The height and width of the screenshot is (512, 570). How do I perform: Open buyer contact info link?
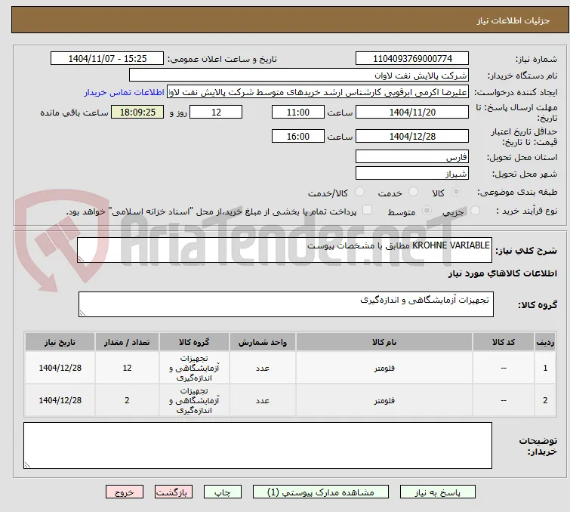tap(125, 92)
